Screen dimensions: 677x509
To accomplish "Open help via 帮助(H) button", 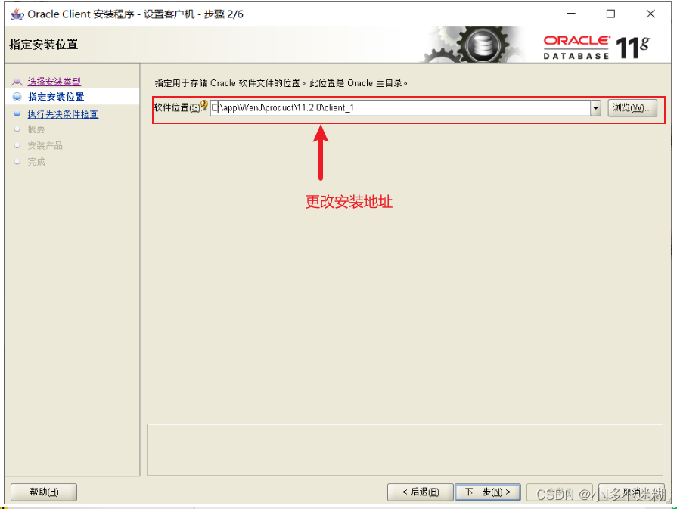I will [x=43, y=492].
